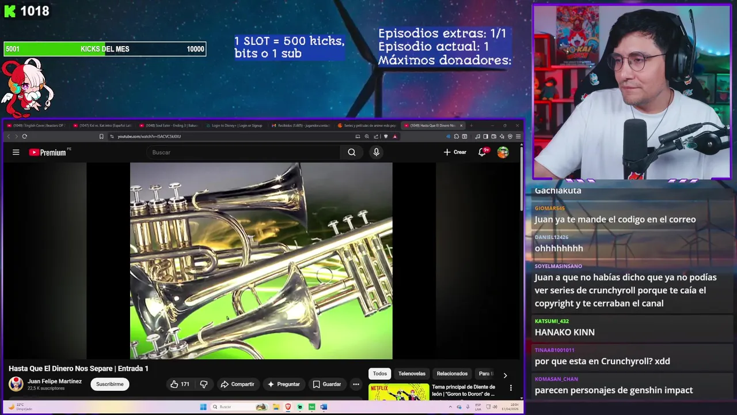Open the Leo AI sparkle icon
This screenshot has width=737, height=415.
pyautogui.click(x=502, y=137)
